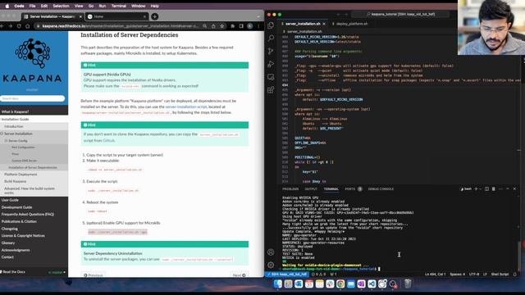
Task: Switch to the PROBLEMS panel tab
Action: tap(290, 189)
